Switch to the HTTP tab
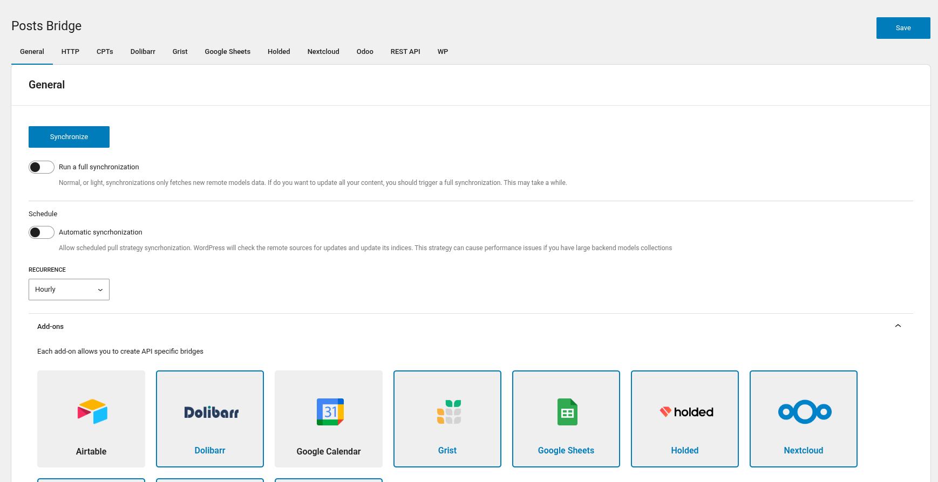 (70, 52)
